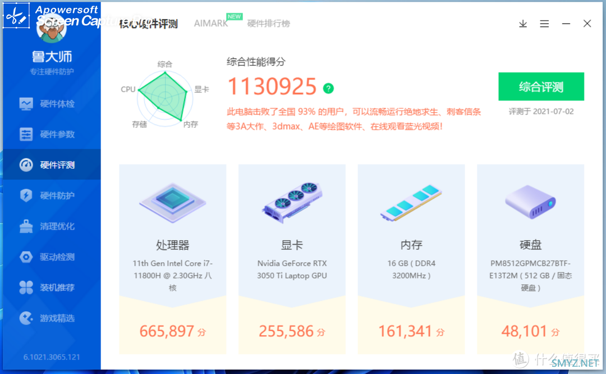606x374 pixels.
Task: Open 硬件防护 in the sidebar
Action: 52,195
